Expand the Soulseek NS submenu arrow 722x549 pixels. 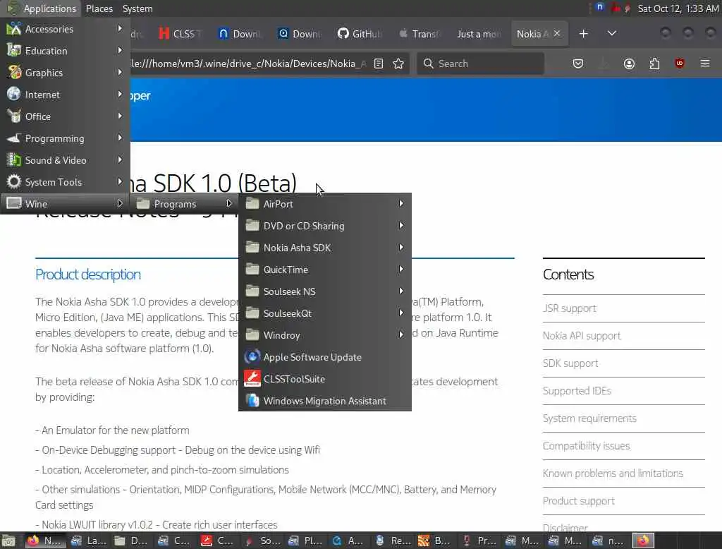point(401,291)
